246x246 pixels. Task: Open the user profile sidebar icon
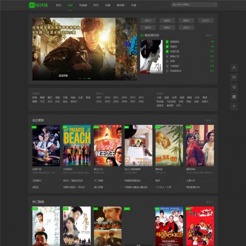[x=234, y=67]
